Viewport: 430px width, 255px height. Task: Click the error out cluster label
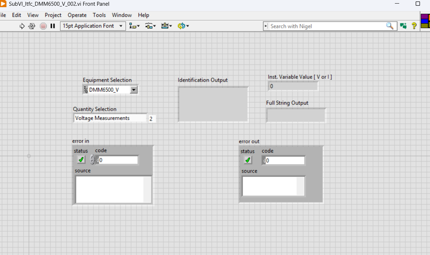[249, 141]
